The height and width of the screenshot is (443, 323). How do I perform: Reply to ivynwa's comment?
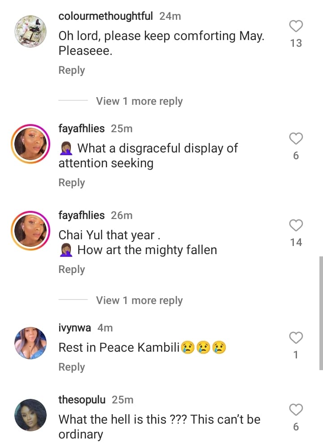coord(71,367)
